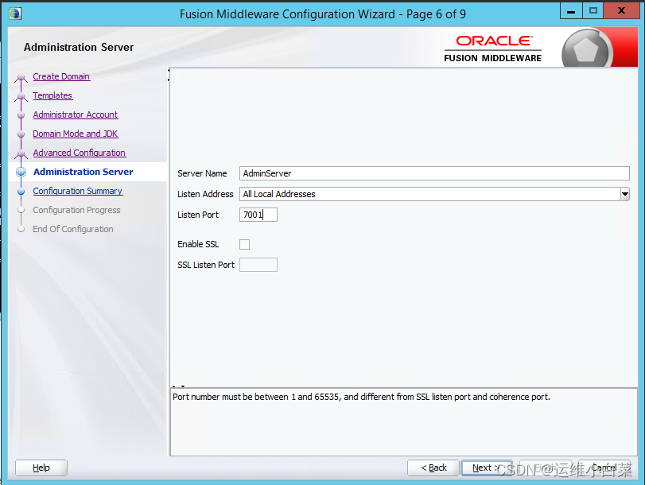645x485 pixels.
Task: Close the Configuration Wizard window
Action: (x=622, y=11)
